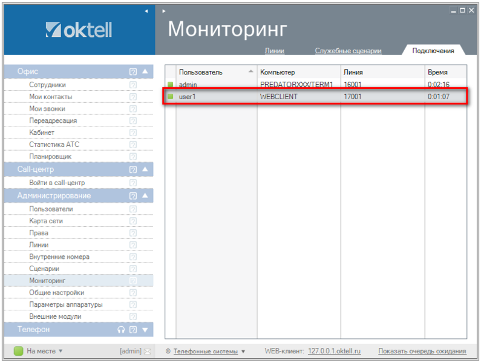Collapse the Офис section

[145, 71]
